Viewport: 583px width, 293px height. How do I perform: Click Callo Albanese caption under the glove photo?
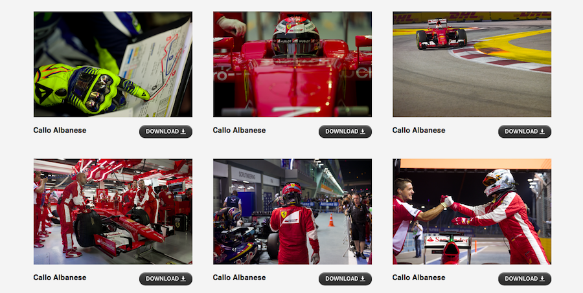click(x=60, y=131)
